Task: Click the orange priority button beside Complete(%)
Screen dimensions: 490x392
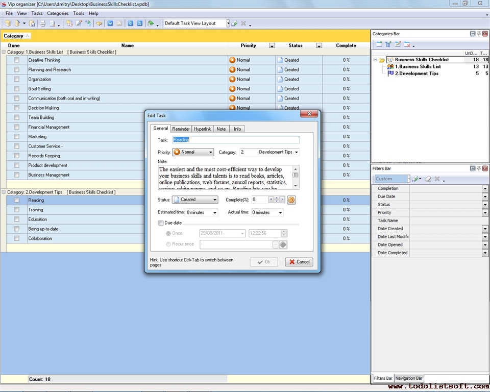Action: click(x=291, y=200)
